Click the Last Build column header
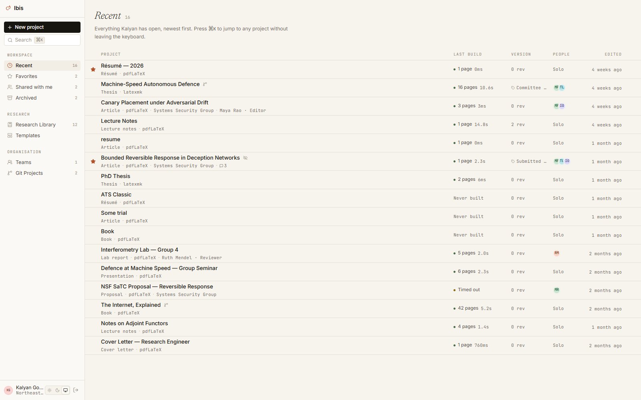The image size is (641, 400). click(468, 54)
